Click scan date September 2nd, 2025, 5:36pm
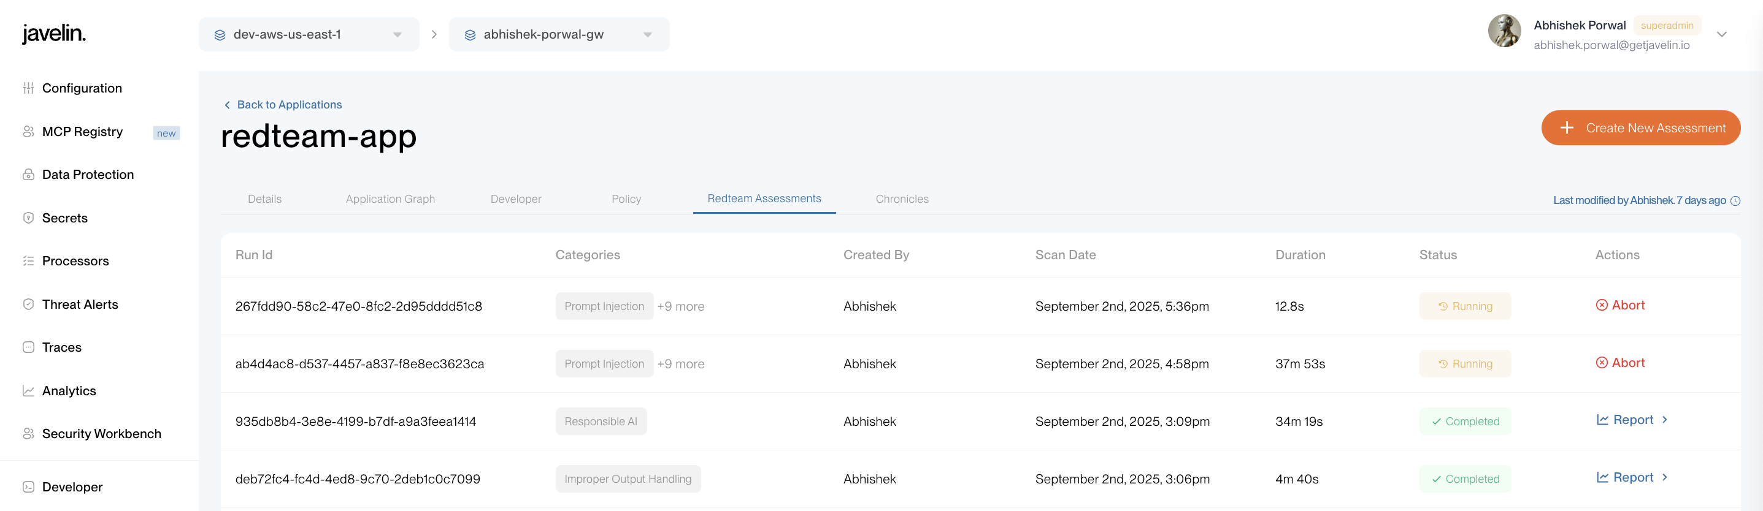Viewport: 1763px width, 511px height. tap(1122, 306)
